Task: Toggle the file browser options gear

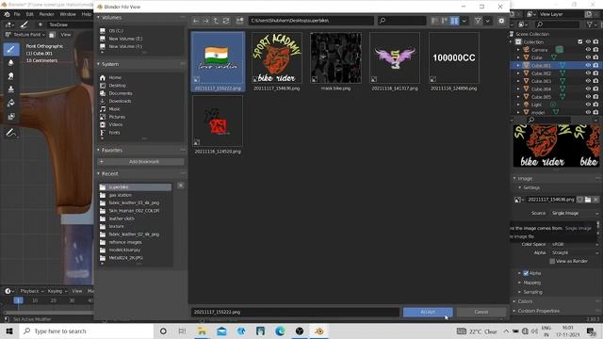Action: 501,21
